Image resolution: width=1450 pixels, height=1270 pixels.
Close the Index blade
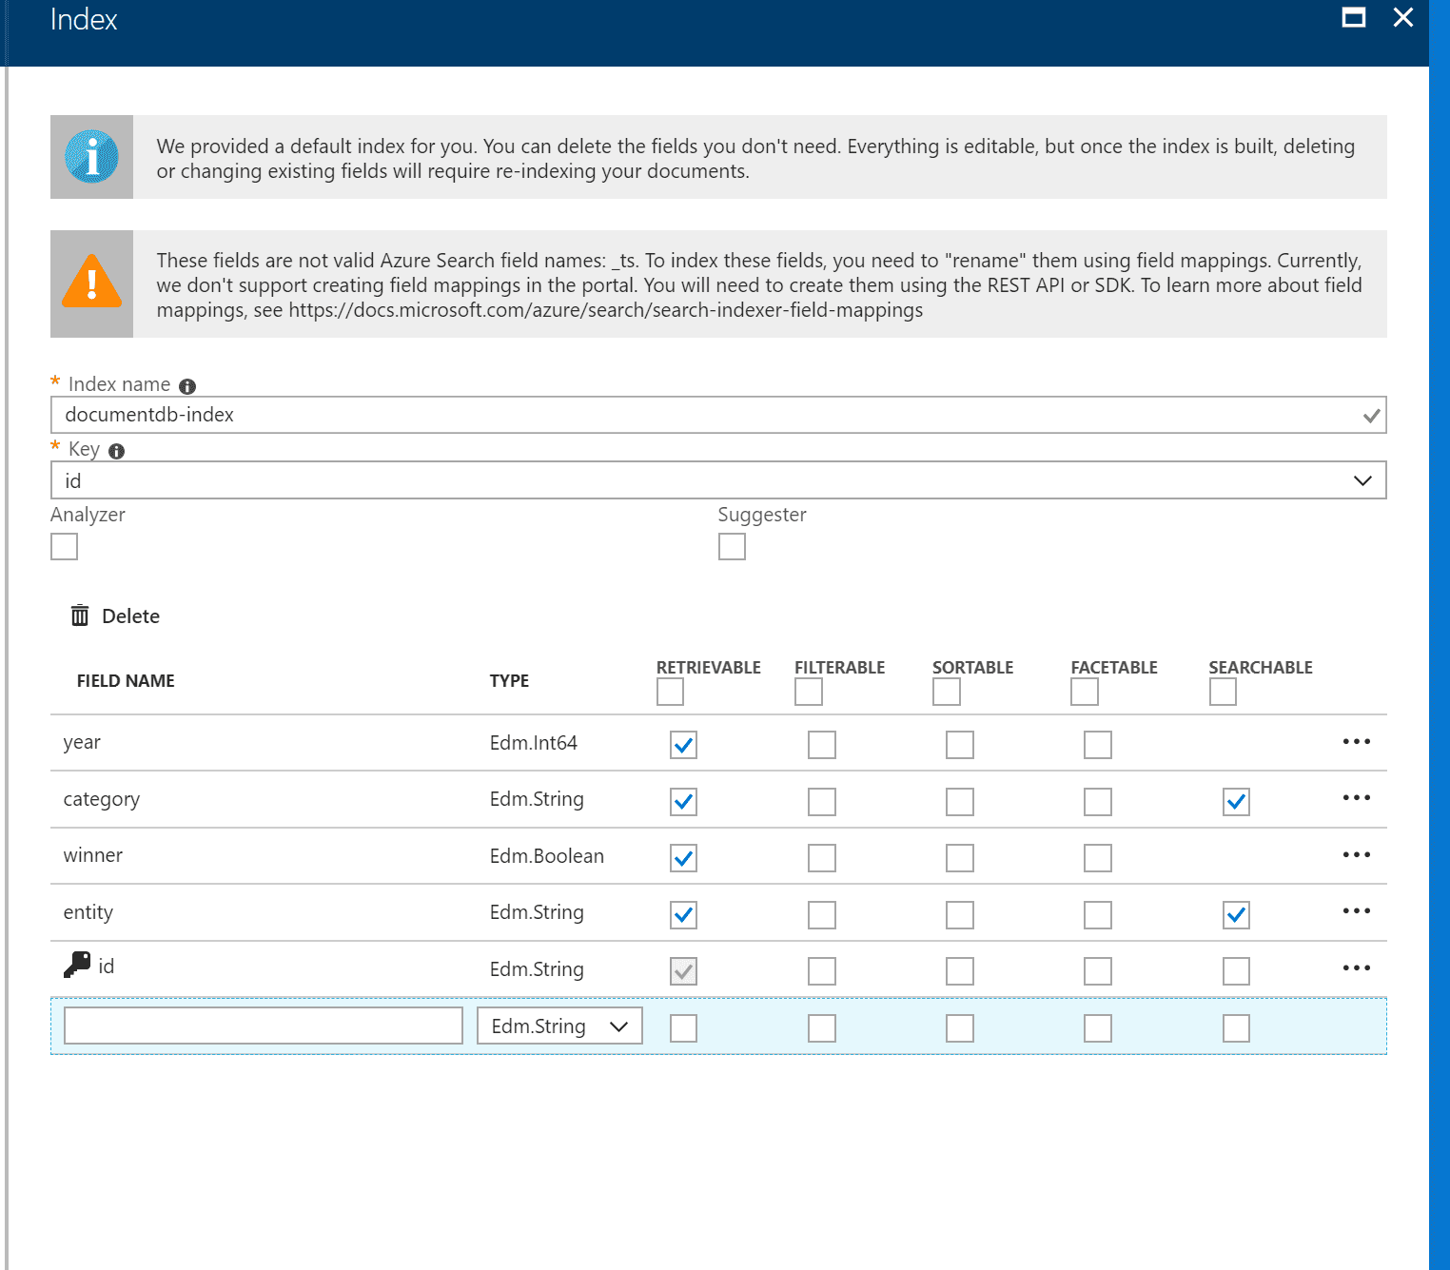coord(1402,17)
